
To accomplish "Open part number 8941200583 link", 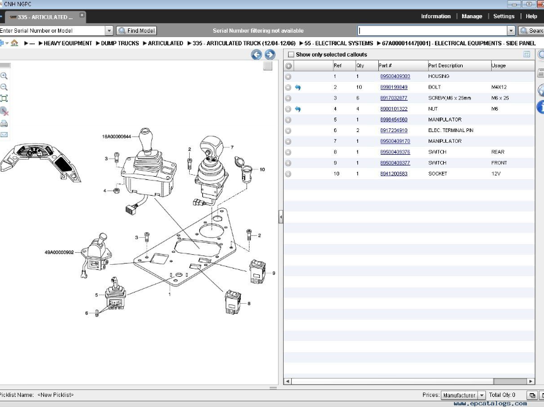I will pyautogui.click(x=393, y=174).
